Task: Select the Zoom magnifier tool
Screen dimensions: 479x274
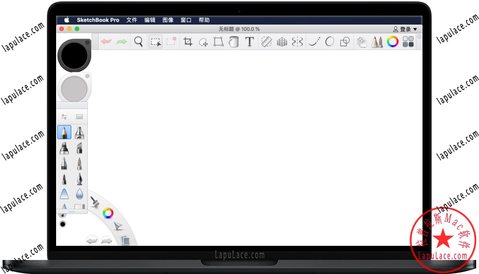Action: (x=138, y=41)
